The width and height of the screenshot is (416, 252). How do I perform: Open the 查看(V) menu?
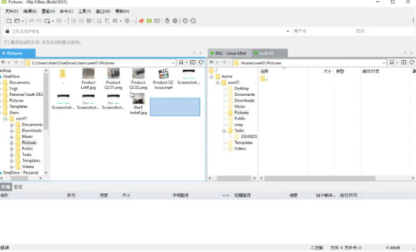(x=48, y=11)
